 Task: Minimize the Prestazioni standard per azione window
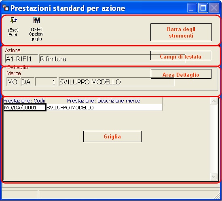pyautogui.click(x=192, y=8)
